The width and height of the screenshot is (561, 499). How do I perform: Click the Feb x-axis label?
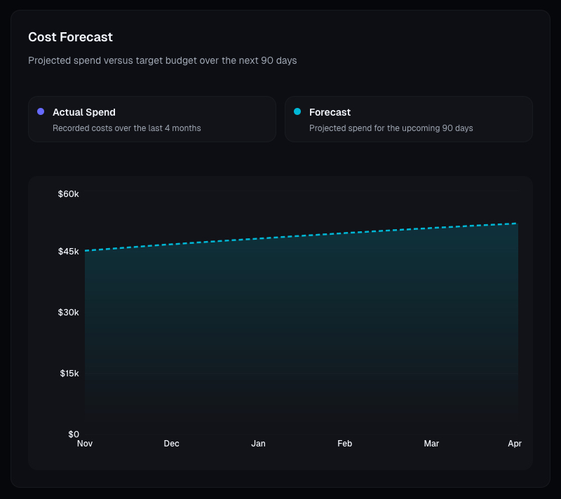pyautogui.click(x=344, y=444)
